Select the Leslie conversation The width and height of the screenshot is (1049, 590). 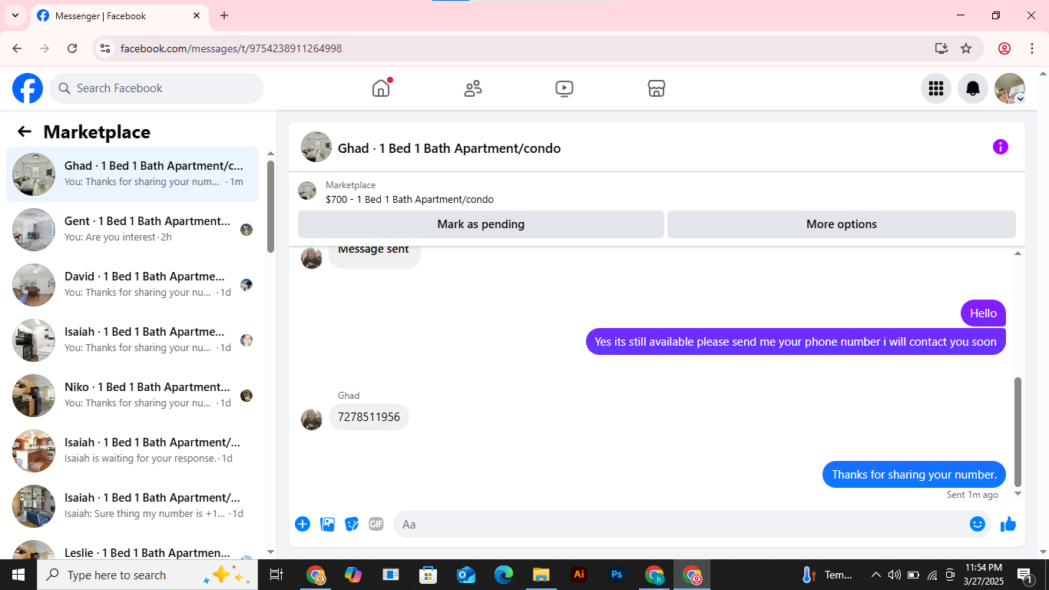coord(132,549)
